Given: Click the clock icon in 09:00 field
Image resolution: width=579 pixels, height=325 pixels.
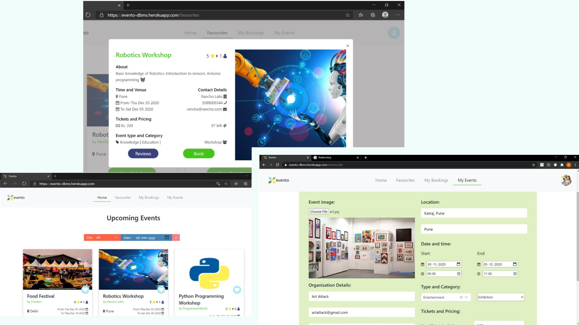Looking at the screenshot, I should point(458,274).
